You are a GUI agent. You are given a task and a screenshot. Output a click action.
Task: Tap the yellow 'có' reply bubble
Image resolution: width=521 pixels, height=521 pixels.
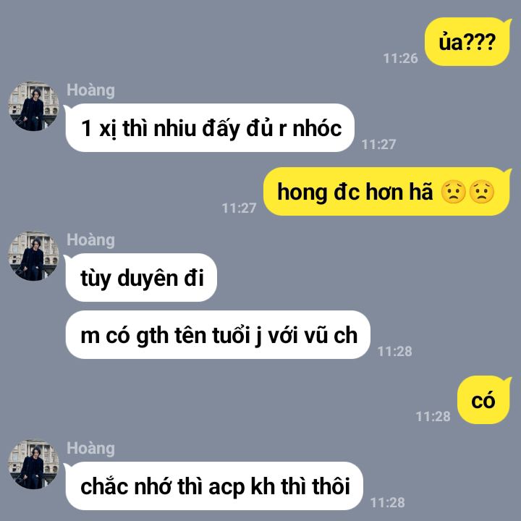tap(484, 400)
